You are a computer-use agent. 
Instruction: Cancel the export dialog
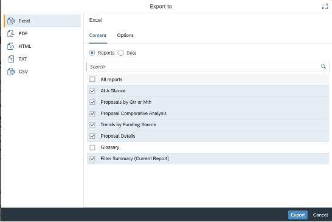[320, 215]
